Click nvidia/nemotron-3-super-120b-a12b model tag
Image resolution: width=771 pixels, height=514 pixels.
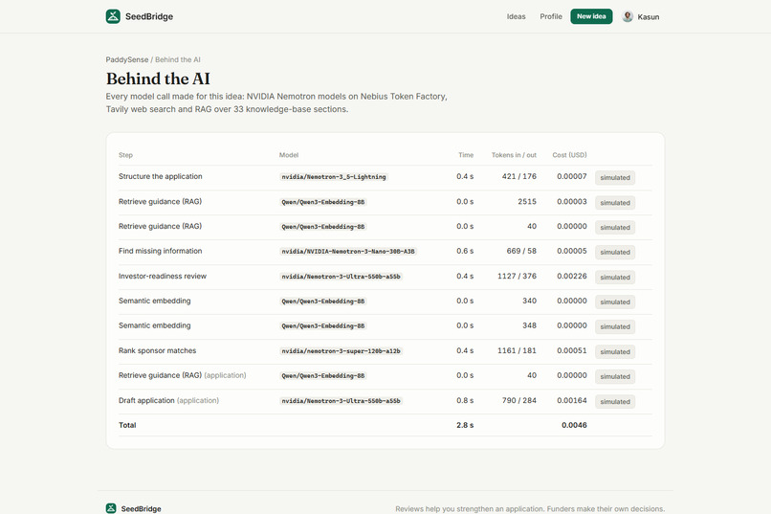[x=341, y=351]
